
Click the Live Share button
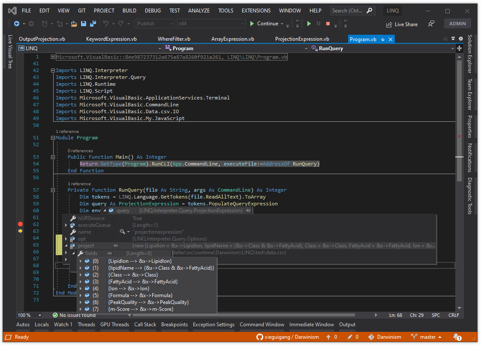tap(402, 24)
